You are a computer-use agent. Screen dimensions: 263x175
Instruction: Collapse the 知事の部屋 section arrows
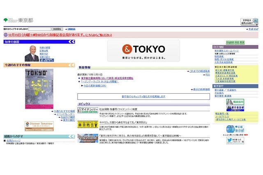click(72, 42)
